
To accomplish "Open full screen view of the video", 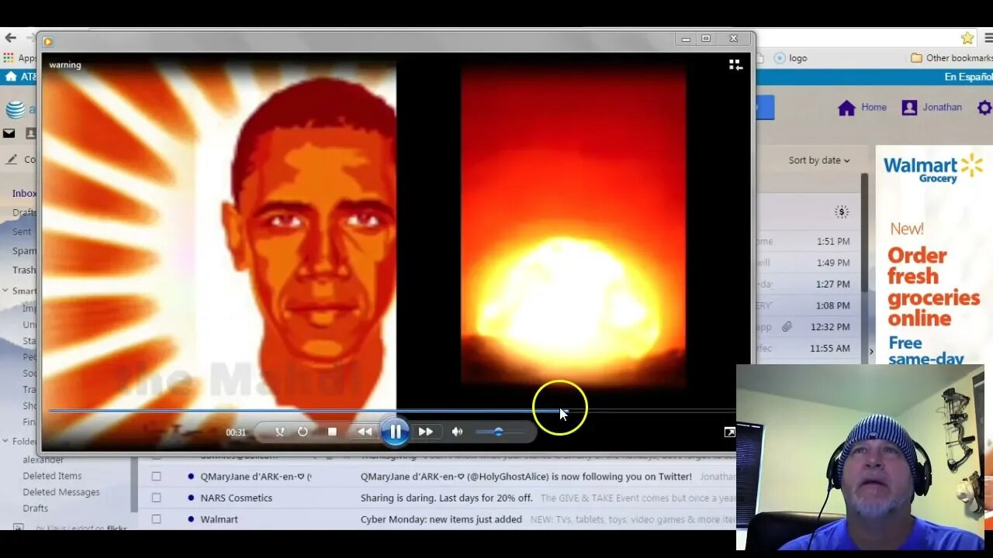I will click(x=729, y=432).
